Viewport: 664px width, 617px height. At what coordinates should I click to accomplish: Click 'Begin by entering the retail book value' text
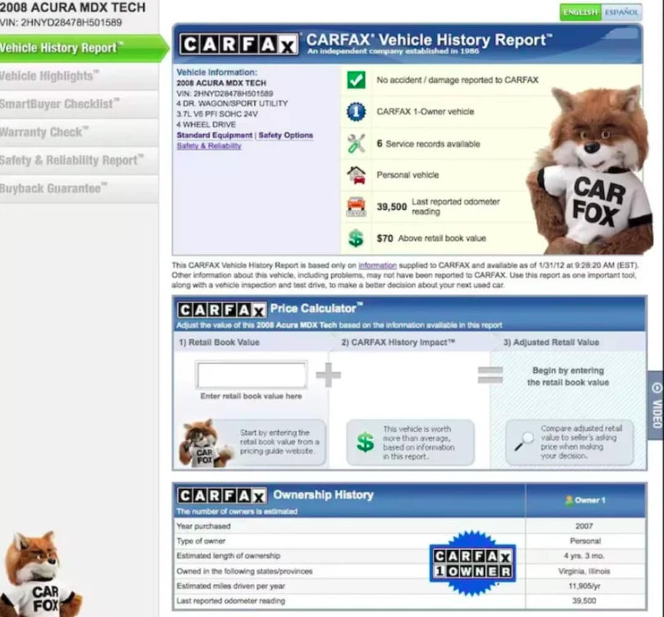568,376
